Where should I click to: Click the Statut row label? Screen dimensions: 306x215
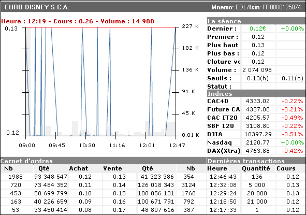220,87
